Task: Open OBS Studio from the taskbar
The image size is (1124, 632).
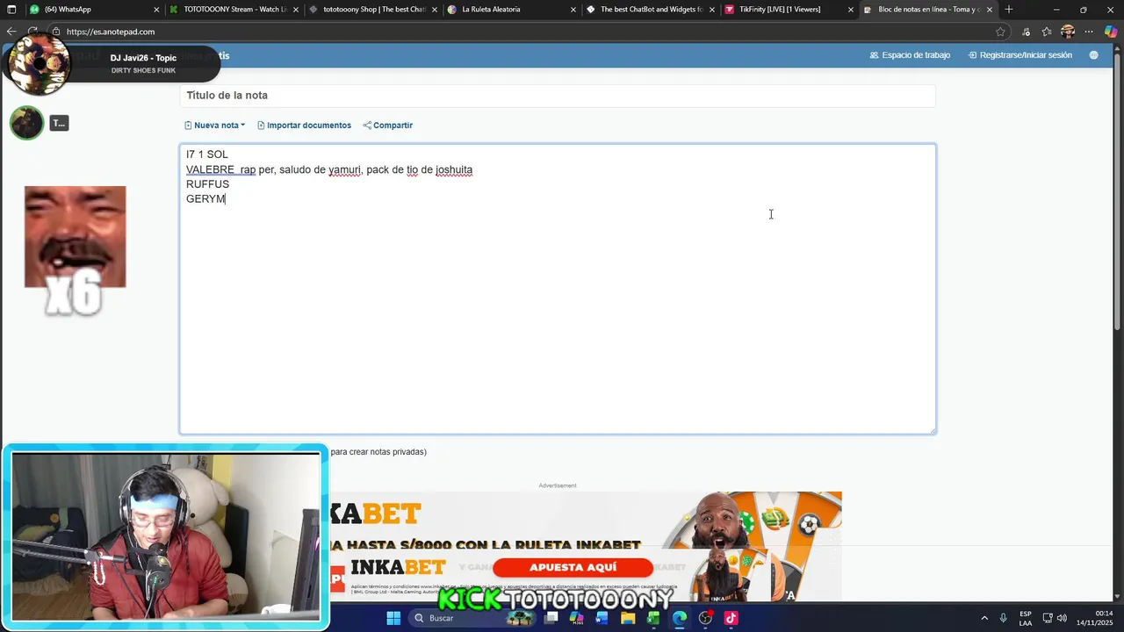Action: tap(705, 618)
